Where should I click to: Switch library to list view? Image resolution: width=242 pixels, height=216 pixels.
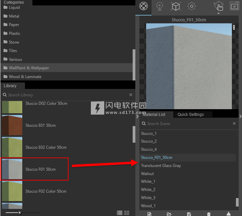tap(119, 213)
